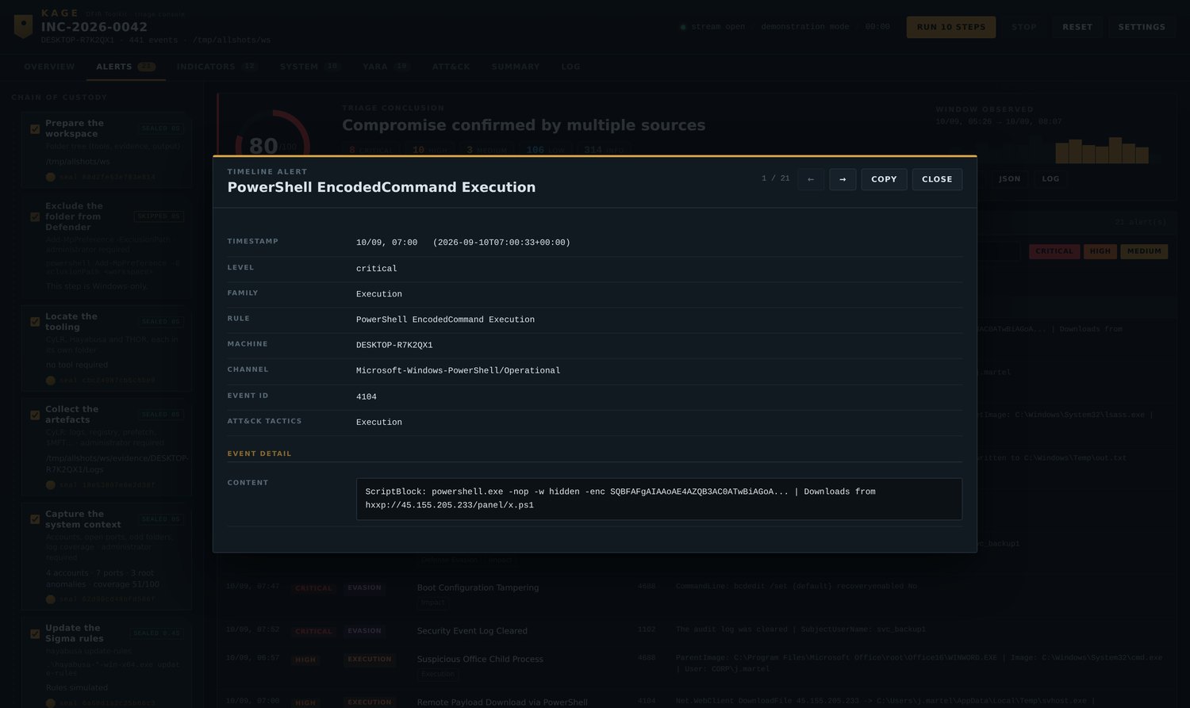This screenshot has width=1190, height=708.
Task: Click the ATT&CK Tactics value Execution
Action: [378, 422]
